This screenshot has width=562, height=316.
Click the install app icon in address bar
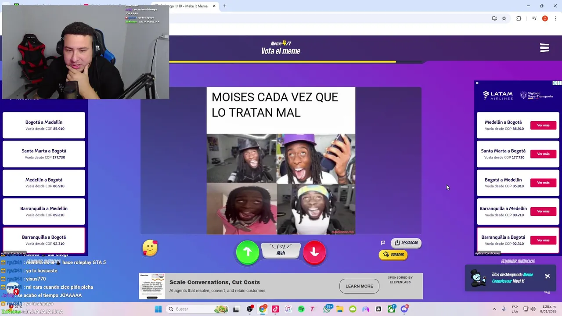494,18
